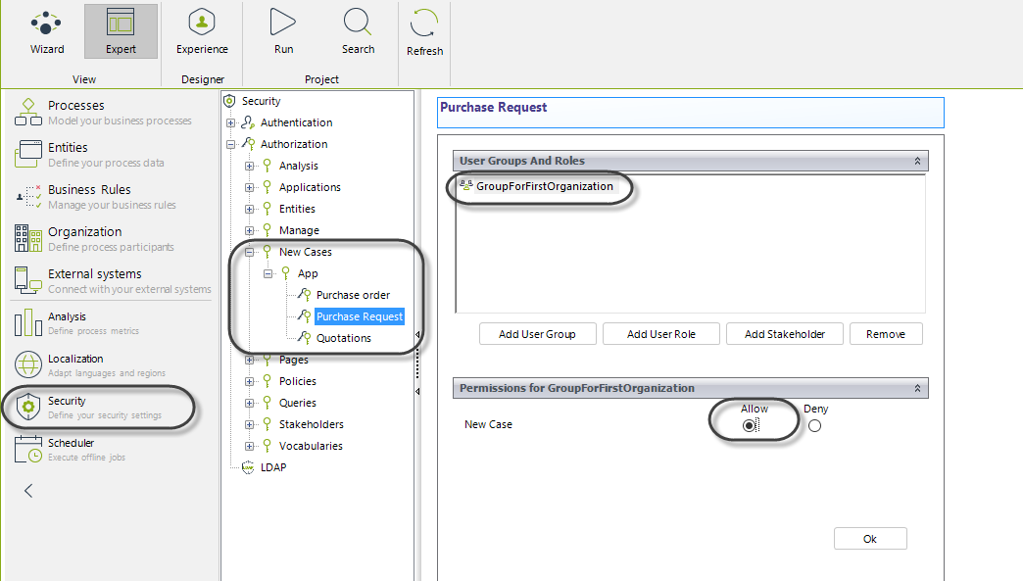Select GroupForFirstOrganization in the list
The width and height of the screenshot is (1023, 581).
click(x=544, y=186)
